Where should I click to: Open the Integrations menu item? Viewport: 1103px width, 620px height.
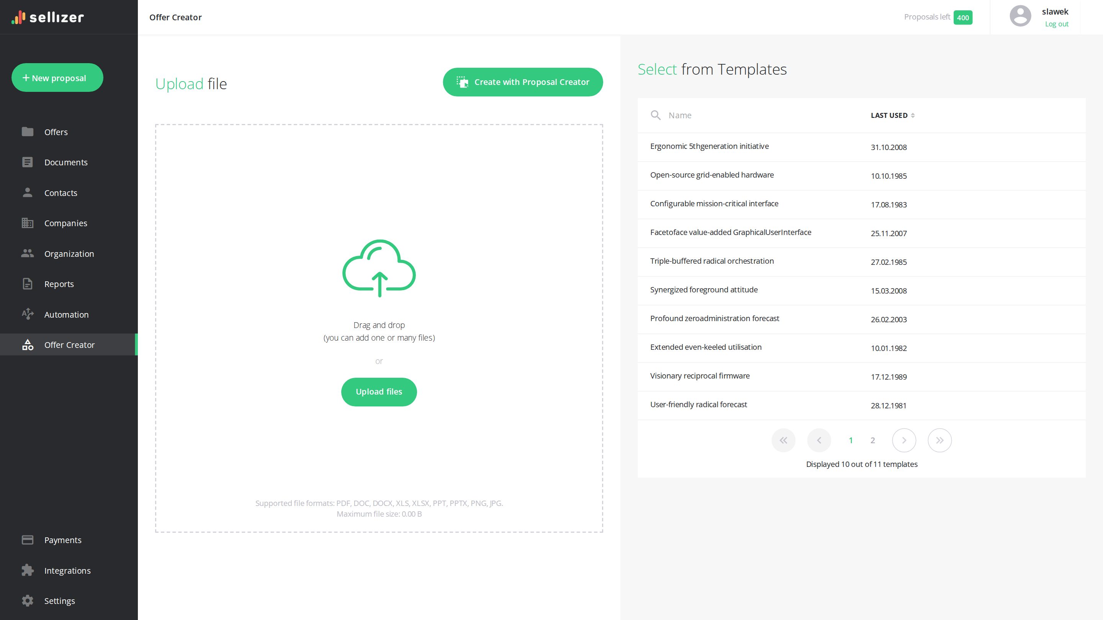pyautogui.click(x=69, y=570)
